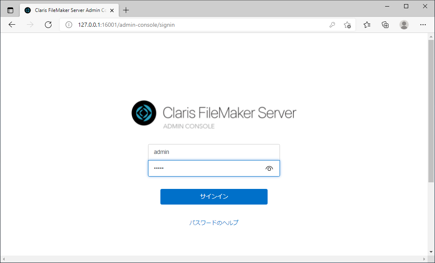The image size is (435, 263).
Task: Add this page to favorites
Action: tap(347, 25)
